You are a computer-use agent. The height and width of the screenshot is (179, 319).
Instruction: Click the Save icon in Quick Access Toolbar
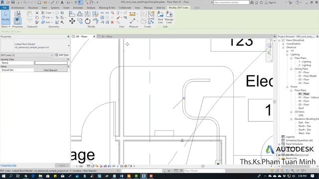tap(13, 2)
